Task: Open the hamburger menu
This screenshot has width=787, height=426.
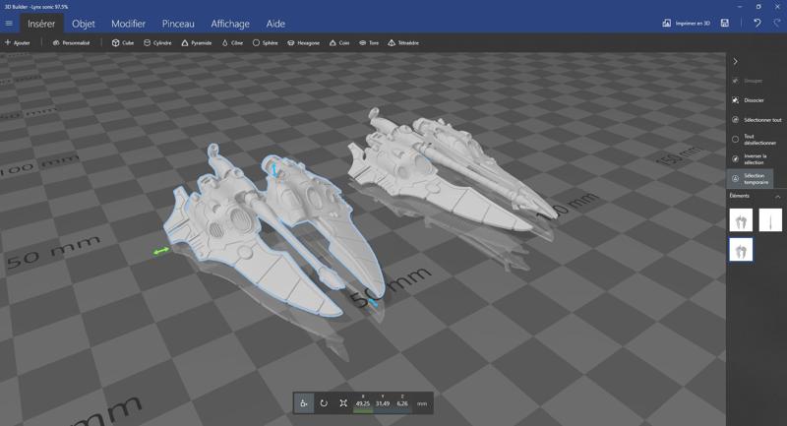Action: tap(10, 23)
